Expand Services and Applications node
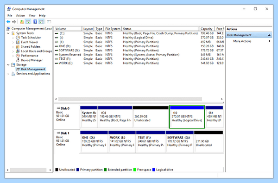The image size is (278, 183). coord(8,74)
